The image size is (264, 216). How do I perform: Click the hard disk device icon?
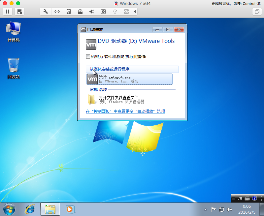pyautogui.click(x=69, y=12)
